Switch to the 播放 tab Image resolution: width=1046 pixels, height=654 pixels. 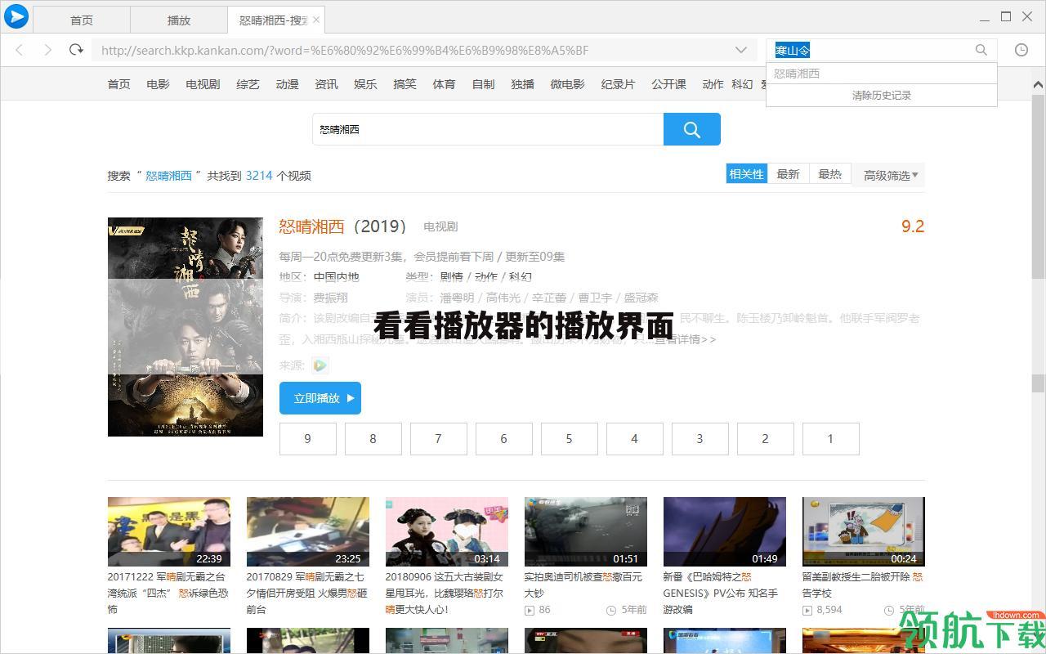pyautogui.click(x=178, y=20)
